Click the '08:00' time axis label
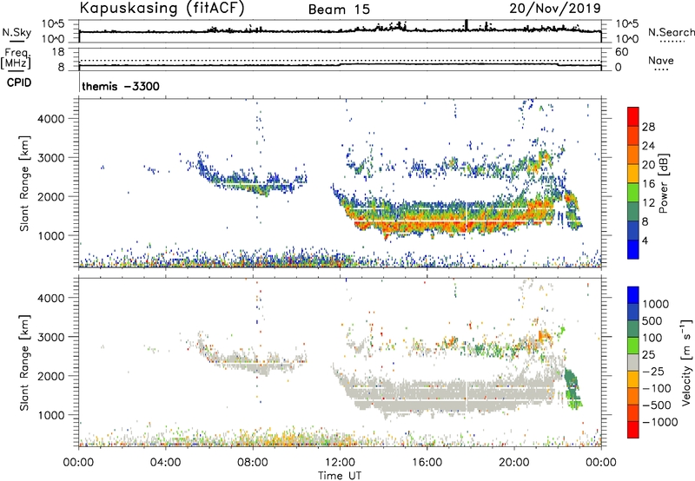This screenshot has width=695, height=481. 253,463
